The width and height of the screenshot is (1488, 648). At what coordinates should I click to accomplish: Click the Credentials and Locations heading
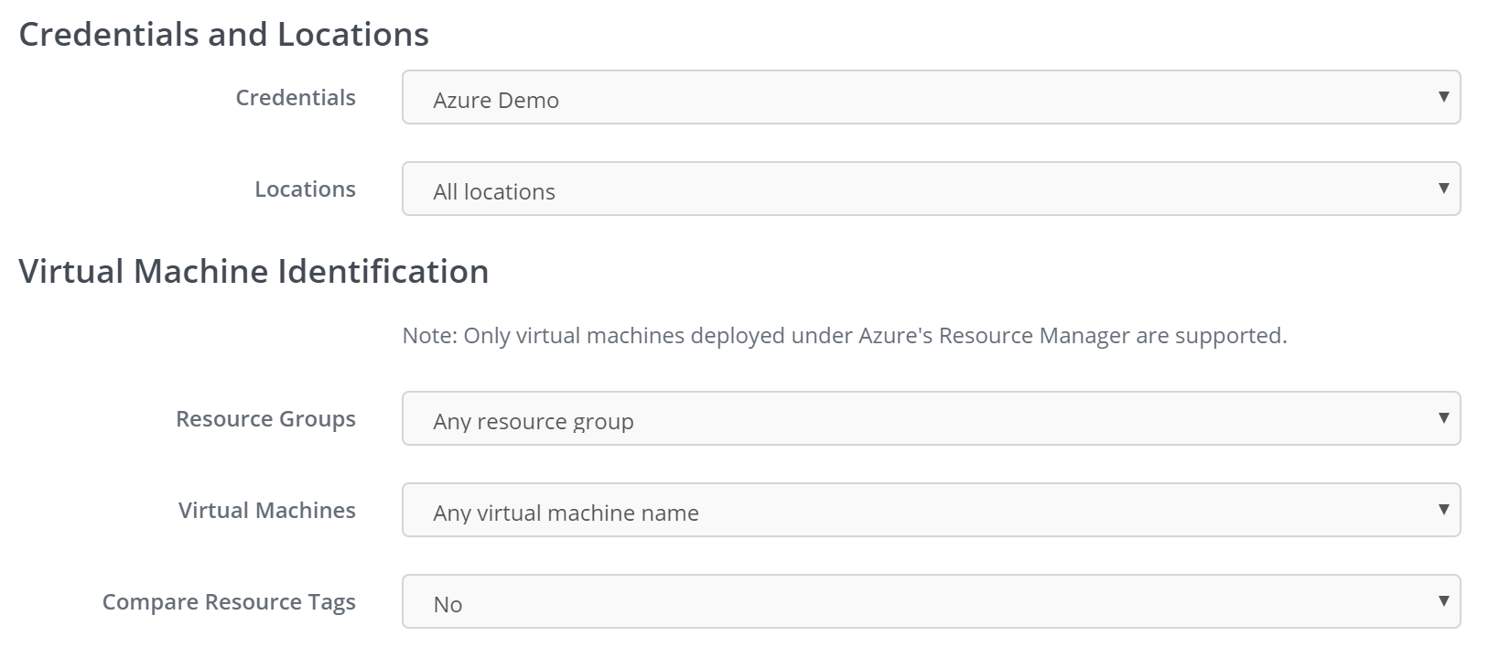tap(223, 35)
